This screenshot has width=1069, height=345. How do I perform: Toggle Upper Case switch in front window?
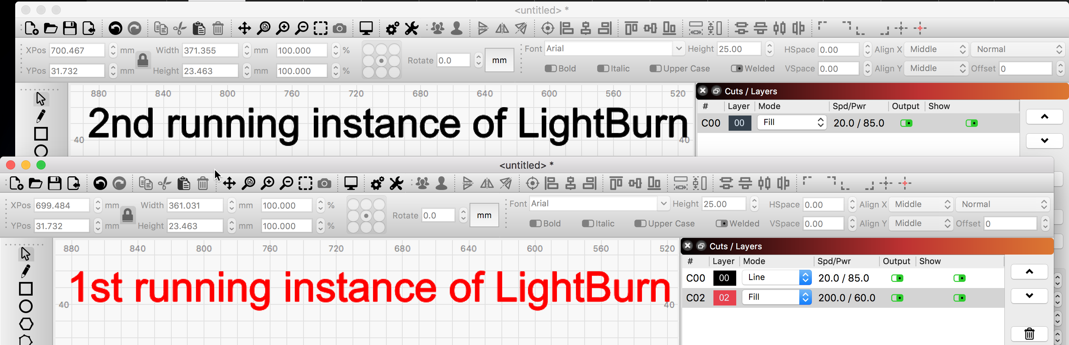(640, 223)
